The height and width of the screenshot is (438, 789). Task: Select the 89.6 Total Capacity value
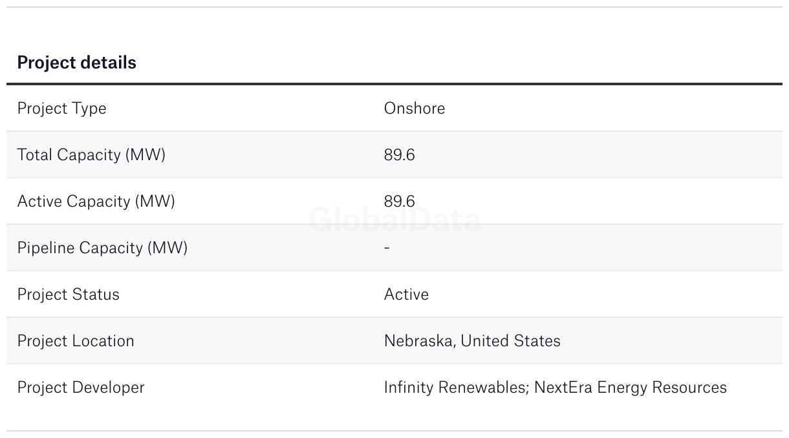click(x=399, y=154)
